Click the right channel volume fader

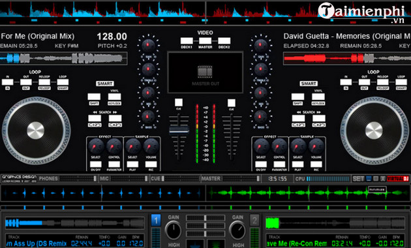232,138
